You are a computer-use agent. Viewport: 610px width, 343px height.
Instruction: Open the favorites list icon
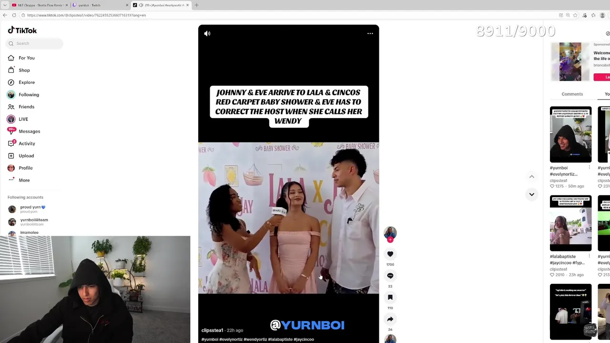(593, 15)
